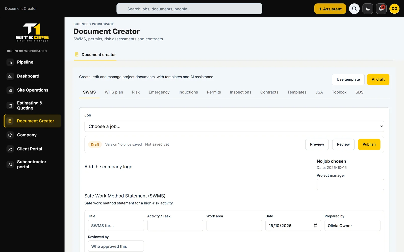This screenshot has width=404, height=252.
Task: Open the JSA tab
Action: point(319,92)
